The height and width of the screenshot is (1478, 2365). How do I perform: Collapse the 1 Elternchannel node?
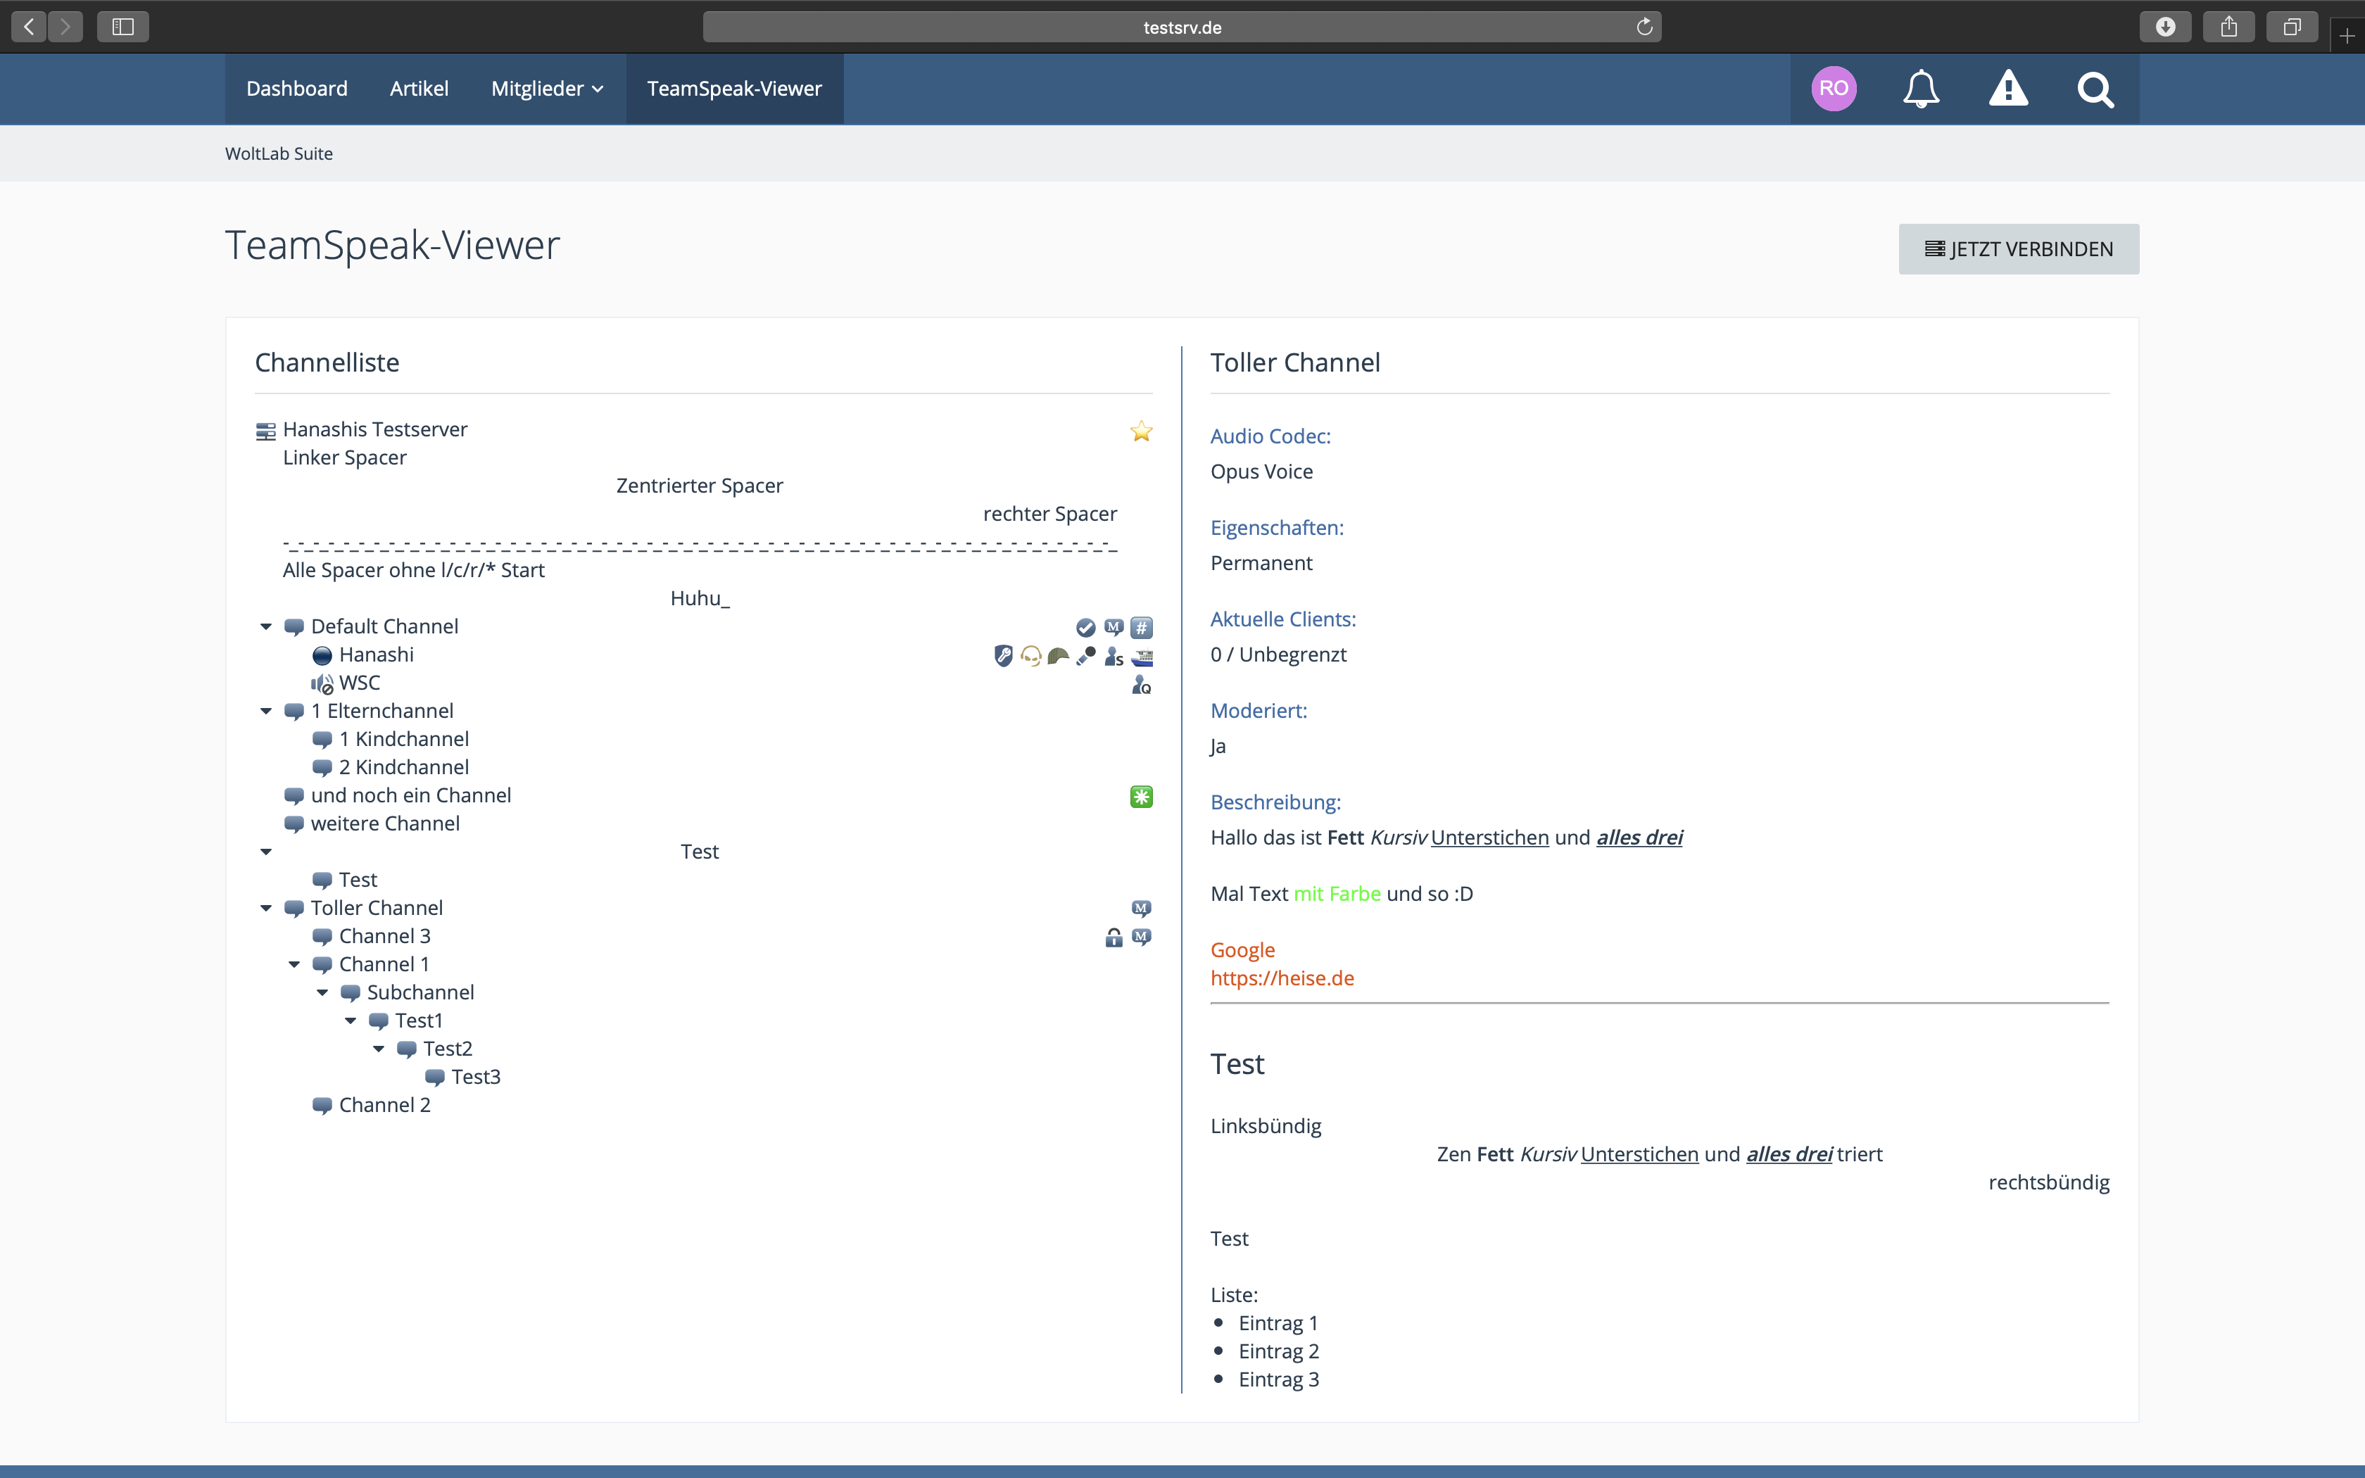(266, 712)
